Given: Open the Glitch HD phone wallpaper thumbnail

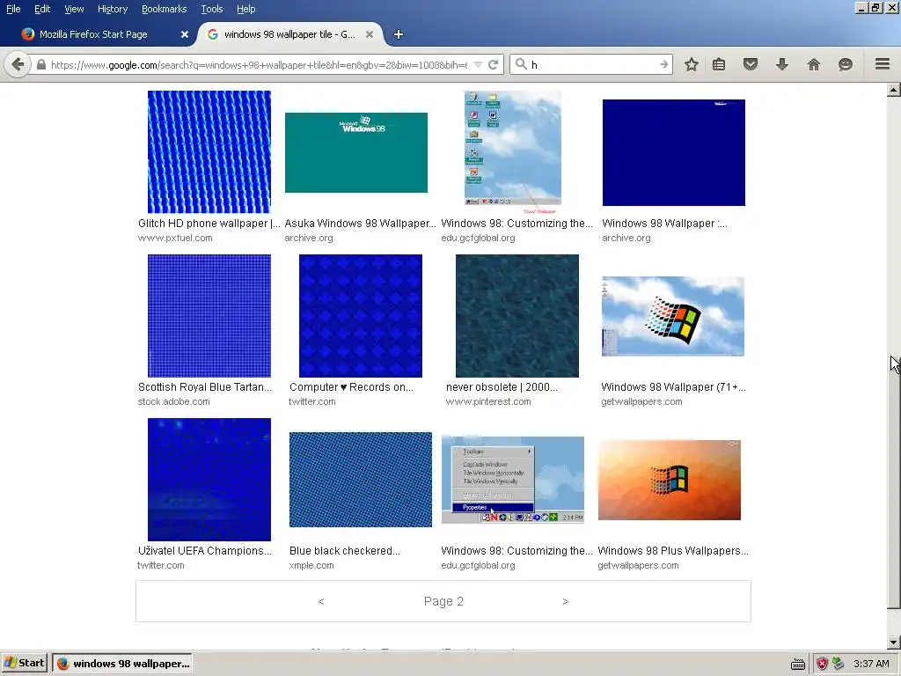Looking at the screenshot, I should (x=209, y=151).
